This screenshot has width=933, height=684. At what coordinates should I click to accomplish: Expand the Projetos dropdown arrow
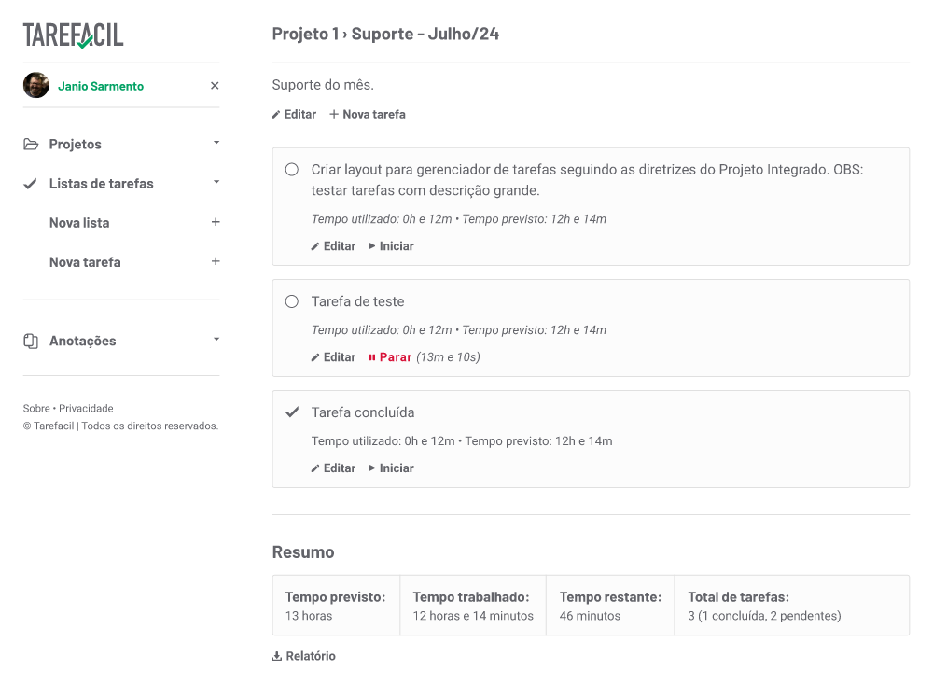pyautogui.click(x=216, y=144)
